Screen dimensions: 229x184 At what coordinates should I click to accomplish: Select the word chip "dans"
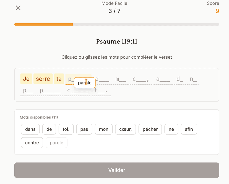click(x=30, y=129)
